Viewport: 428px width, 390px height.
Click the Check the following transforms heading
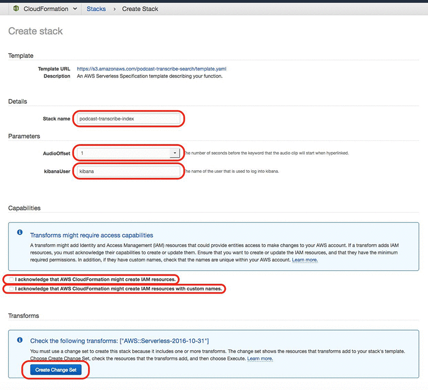[x=119, y=341]
